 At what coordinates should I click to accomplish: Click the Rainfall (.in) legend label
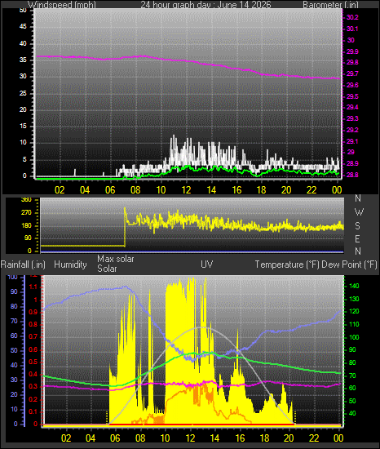click(23, 265)
